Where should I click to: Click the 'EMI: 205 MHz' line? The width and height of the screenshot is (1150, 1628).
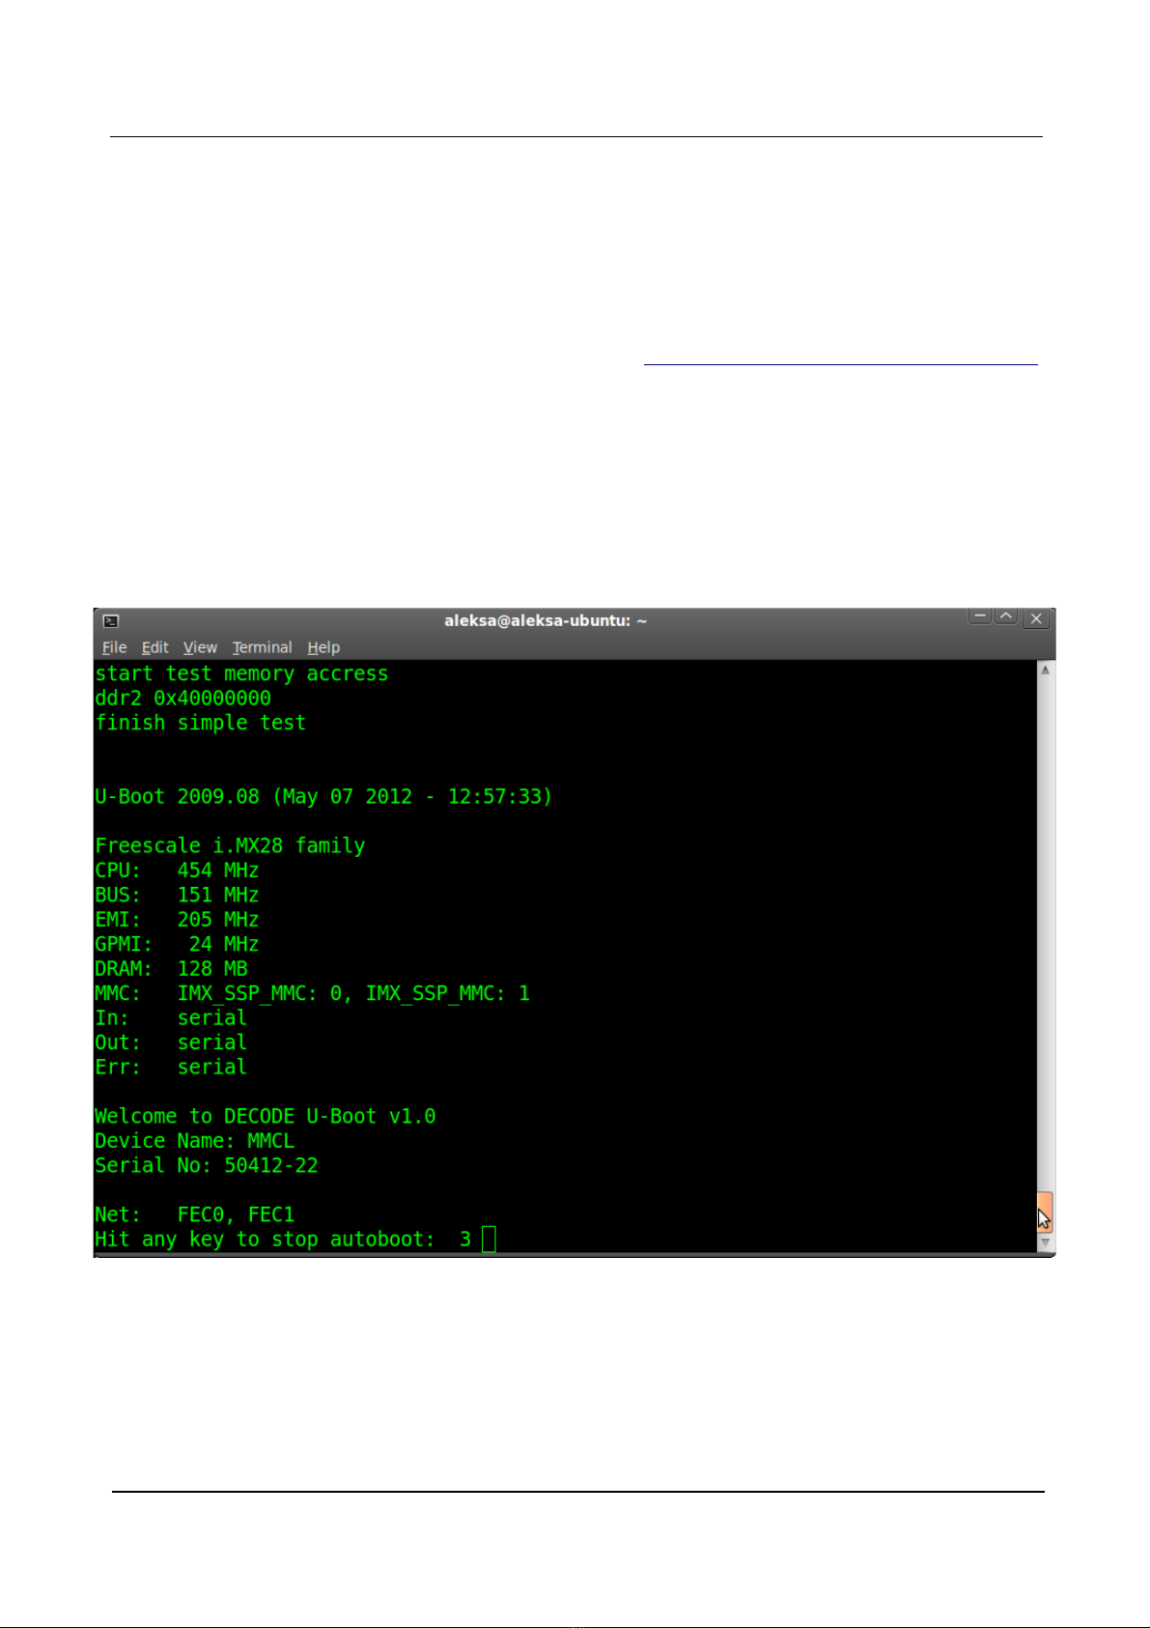tap(177, 920)
